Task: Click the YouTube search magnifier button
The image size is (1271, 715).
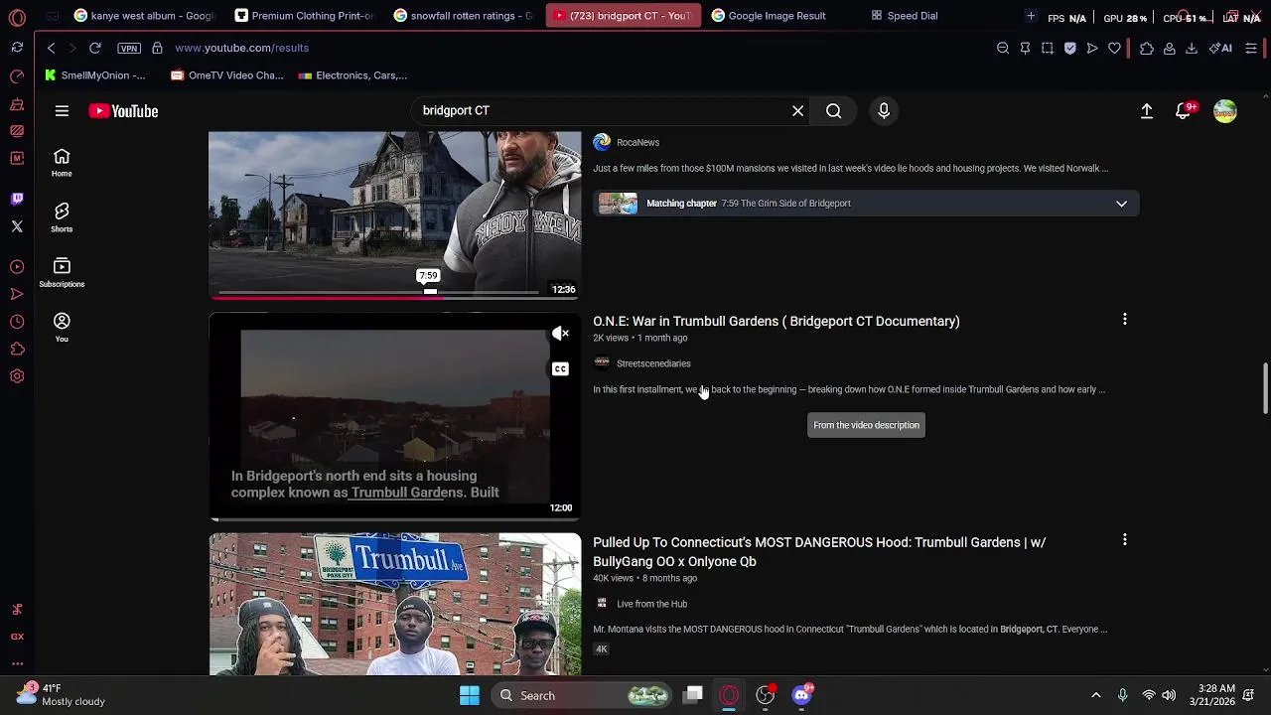Action: click(834, 111)
